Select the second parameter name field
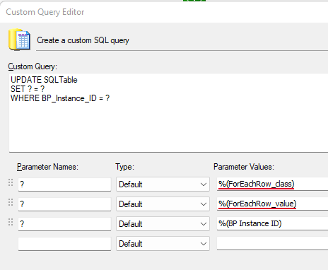Image resolution: width=328 pixels, height=270 pixels. point(64,204)
